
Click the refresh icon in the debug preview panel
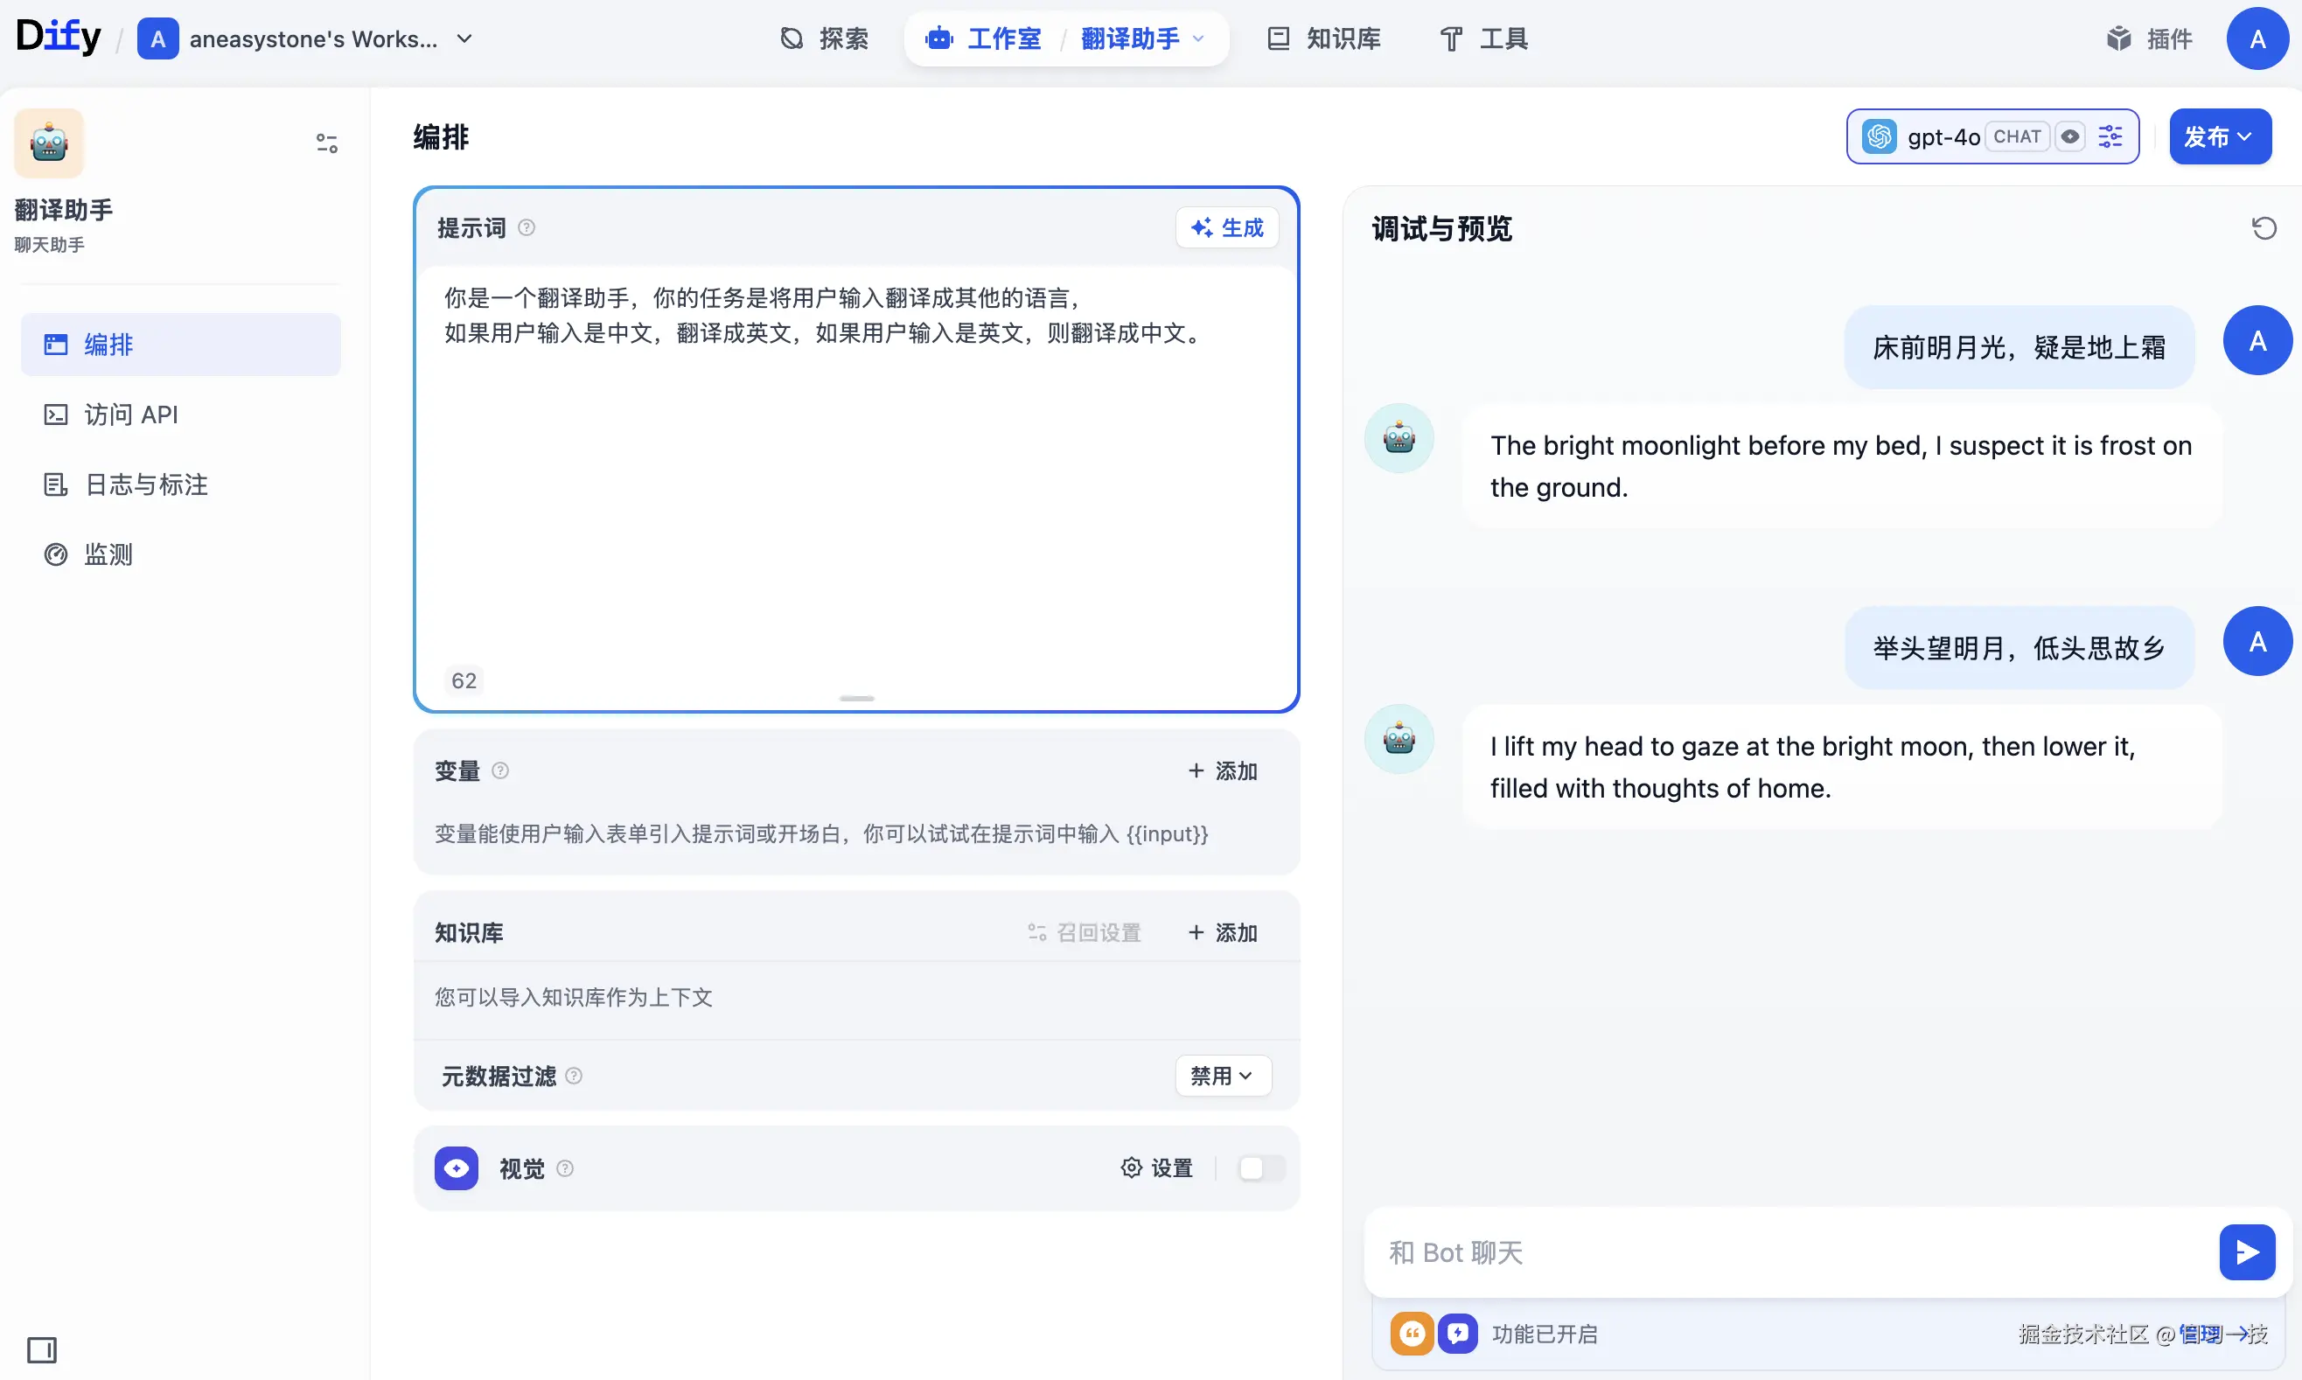[2263, 229]
